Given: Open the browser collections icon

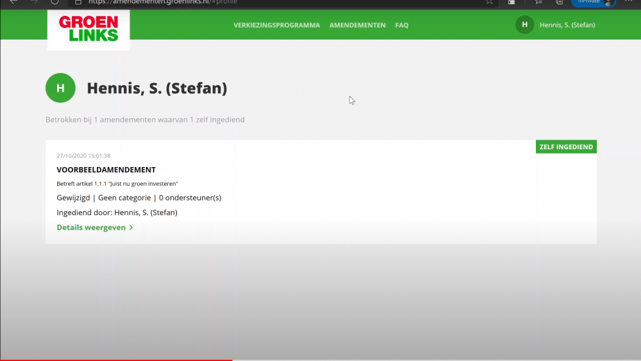Looking at the screenshot, I should click(x=559, y=2).
